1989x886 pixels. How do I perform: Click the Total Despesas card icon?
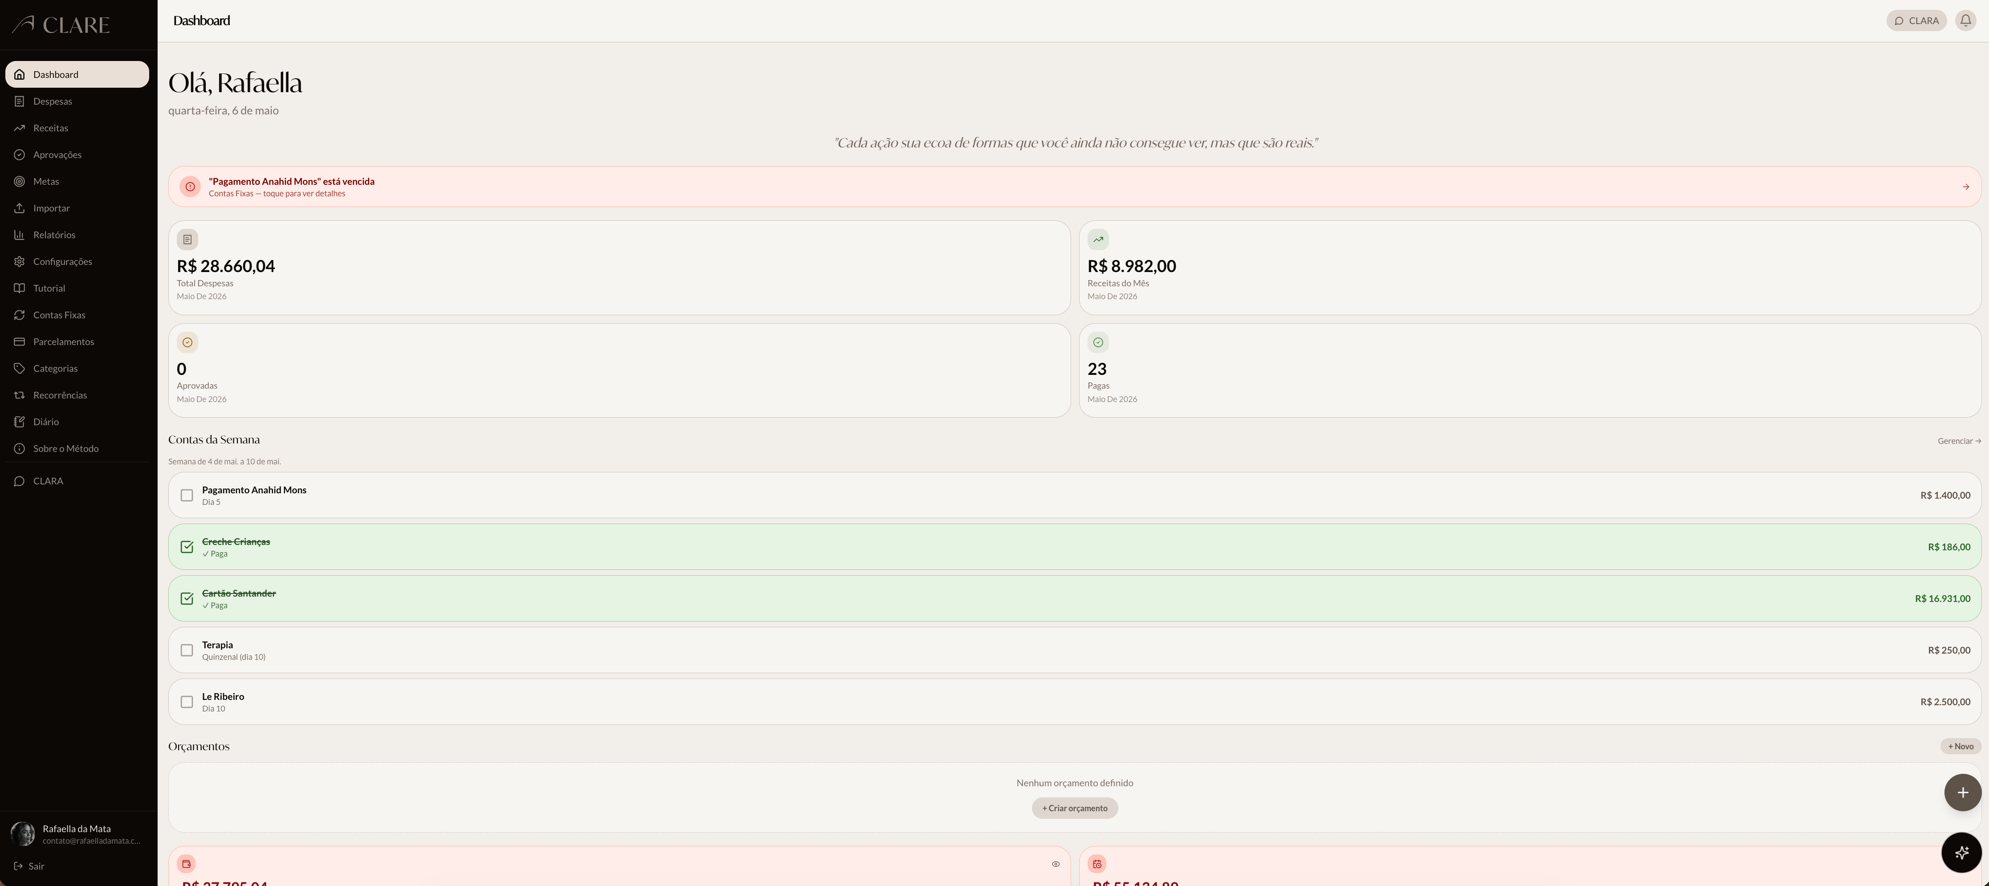click(187, 239)
